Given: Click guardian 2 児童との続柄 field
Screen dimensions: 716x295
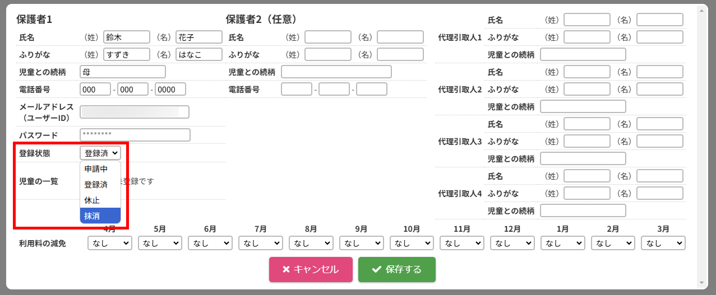Looking at the screenshot, I should [336, 72].
